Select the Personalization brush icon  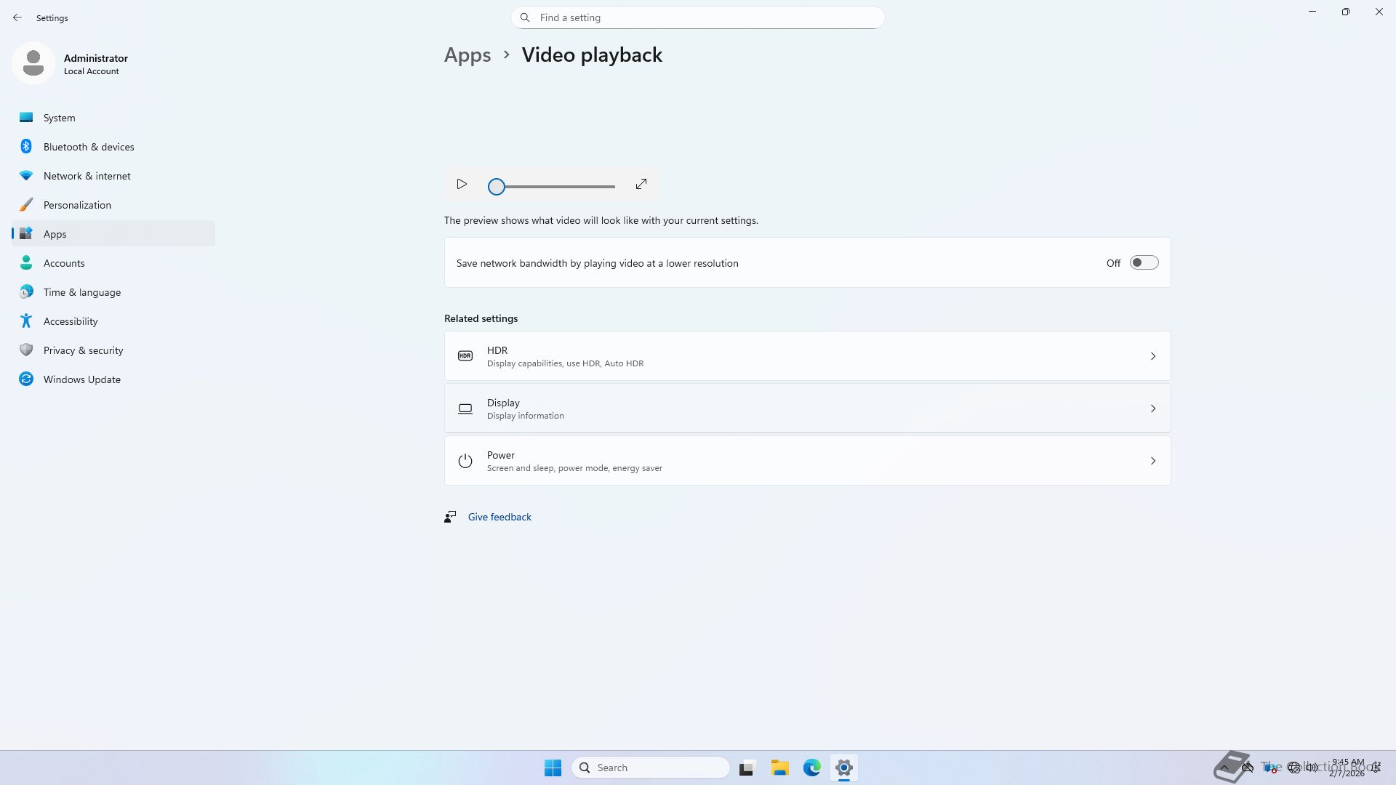click(26, 205)
